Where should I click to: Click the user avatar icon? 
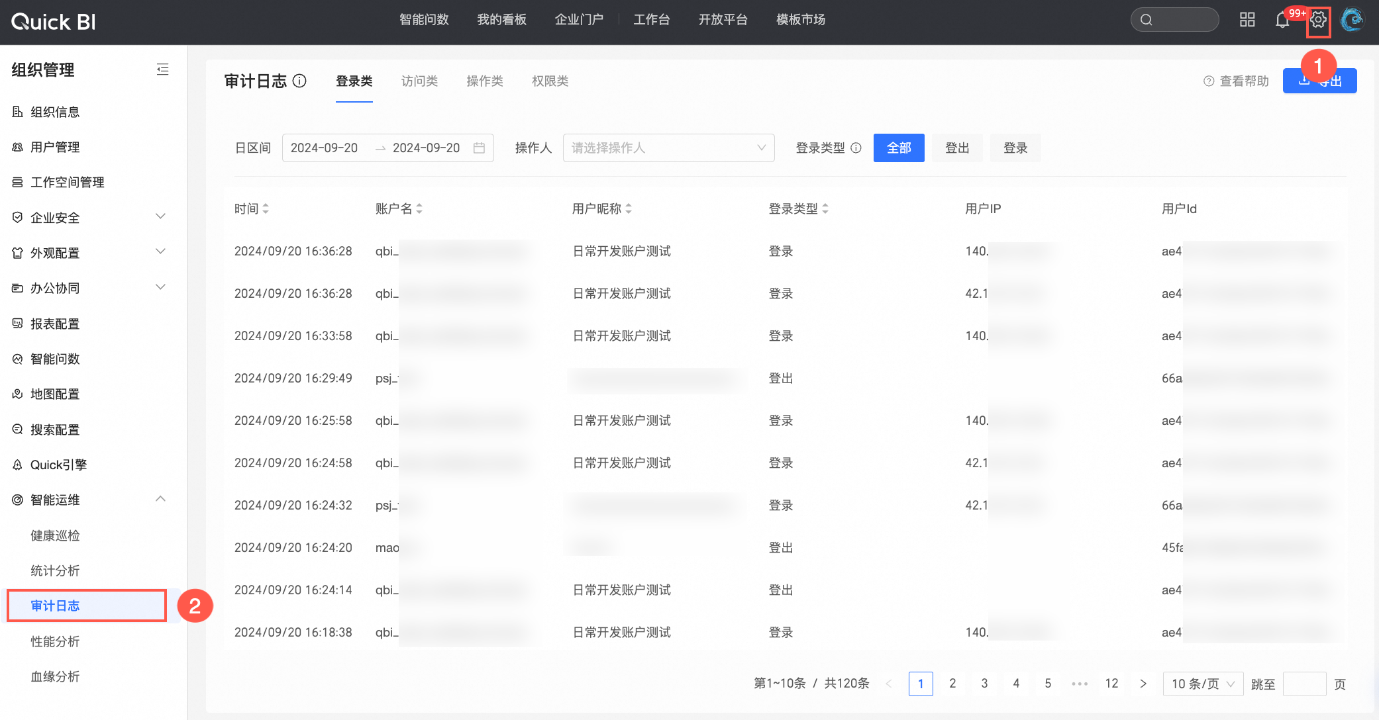(x=1352, y=21)
